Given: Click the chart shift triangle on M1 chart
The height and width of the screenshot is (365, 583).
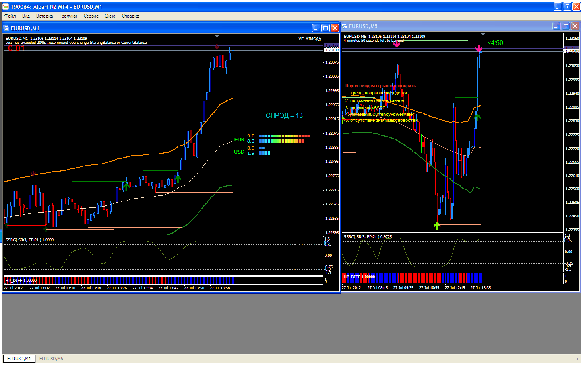Looking at the screenshot, I should [x=217, y=36].
